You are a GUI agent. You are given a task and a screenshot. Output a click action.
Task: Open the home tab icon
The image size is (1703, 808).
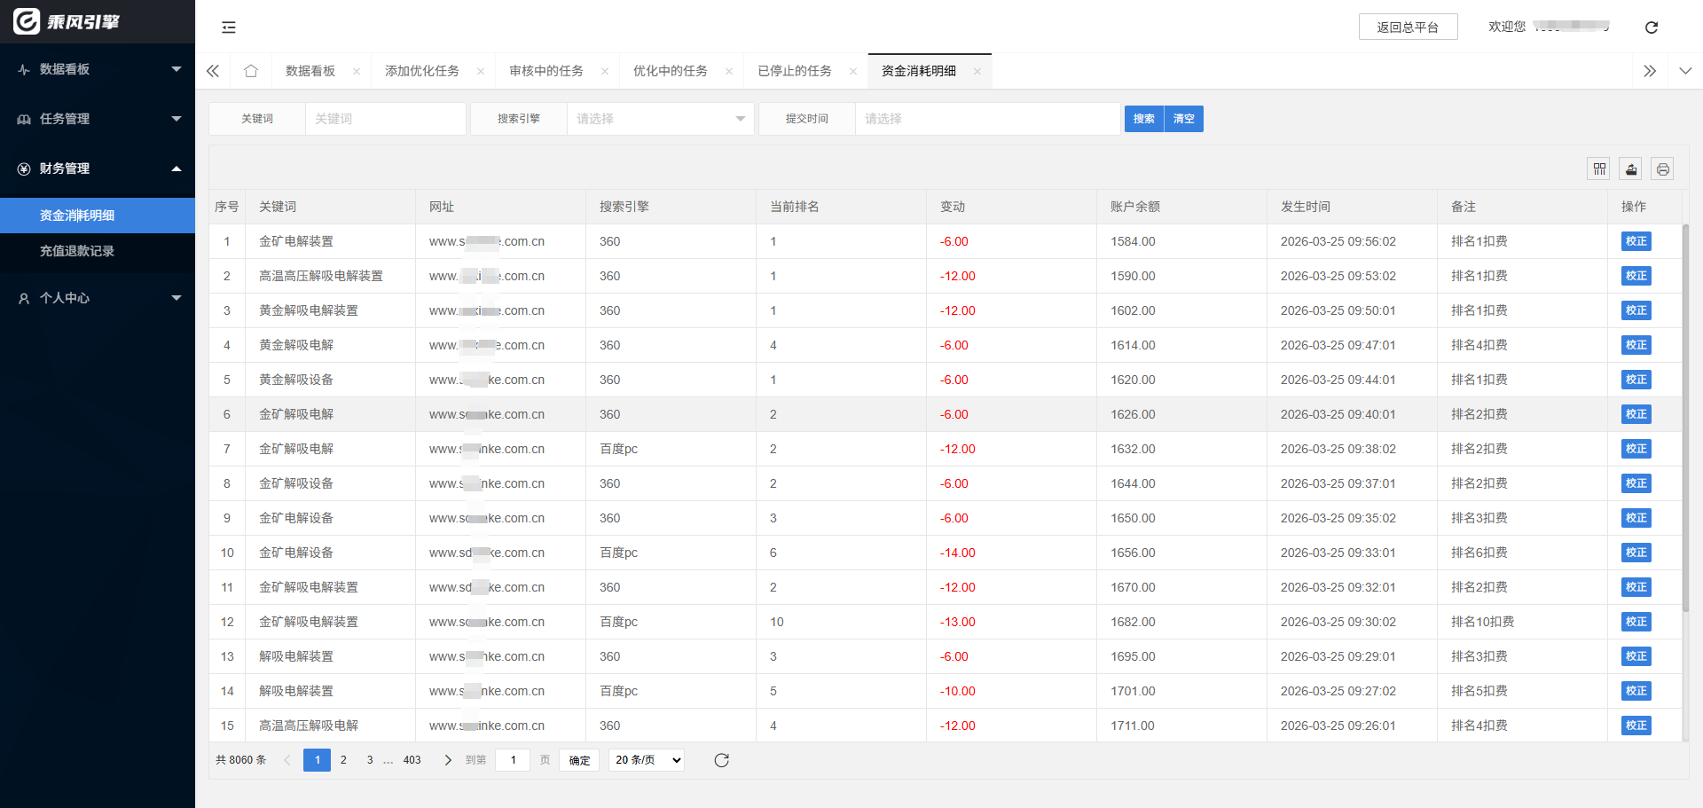click(251, 71)
